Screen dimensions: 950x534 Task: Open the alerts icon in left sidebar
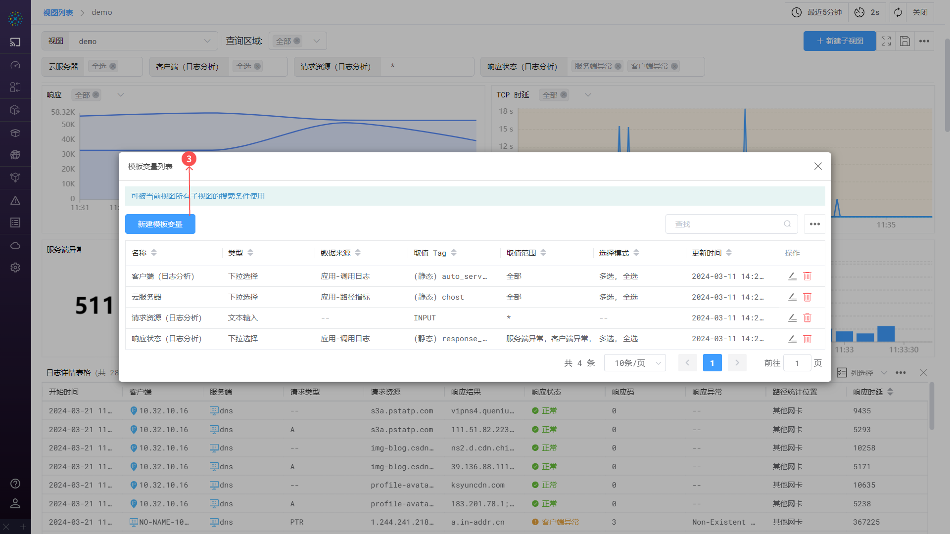(x=15, y=201)
